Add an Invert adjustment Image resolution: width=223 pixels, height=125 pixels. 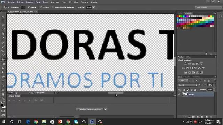pos(186,73)
